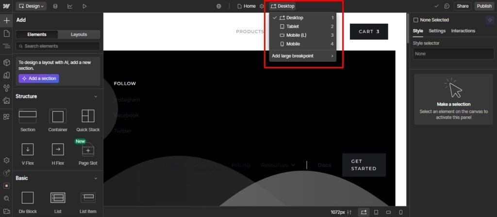Toggle the None Selected checkbox
Screen dimensions: 497x217
[x=415, y=20]
